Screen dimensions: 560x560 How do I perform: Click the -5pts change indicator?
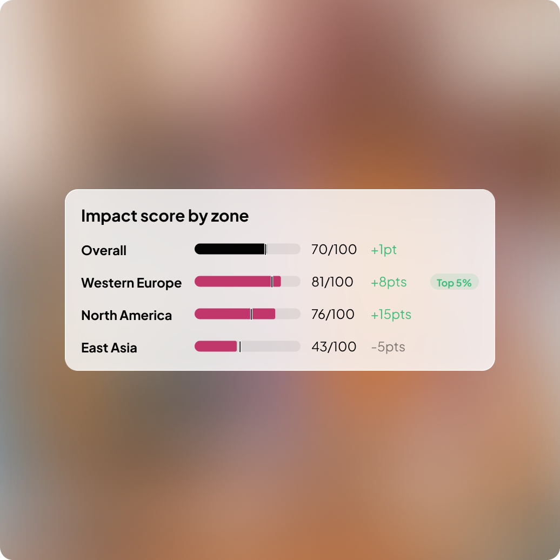(388, 347)
